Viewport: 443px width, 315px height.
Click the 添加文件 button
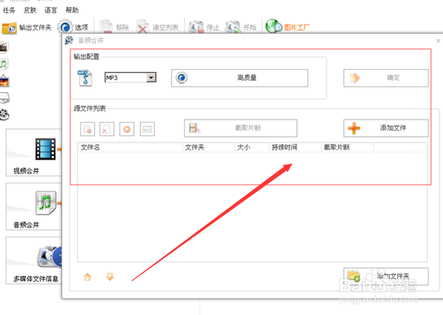[x=385, y=128]
